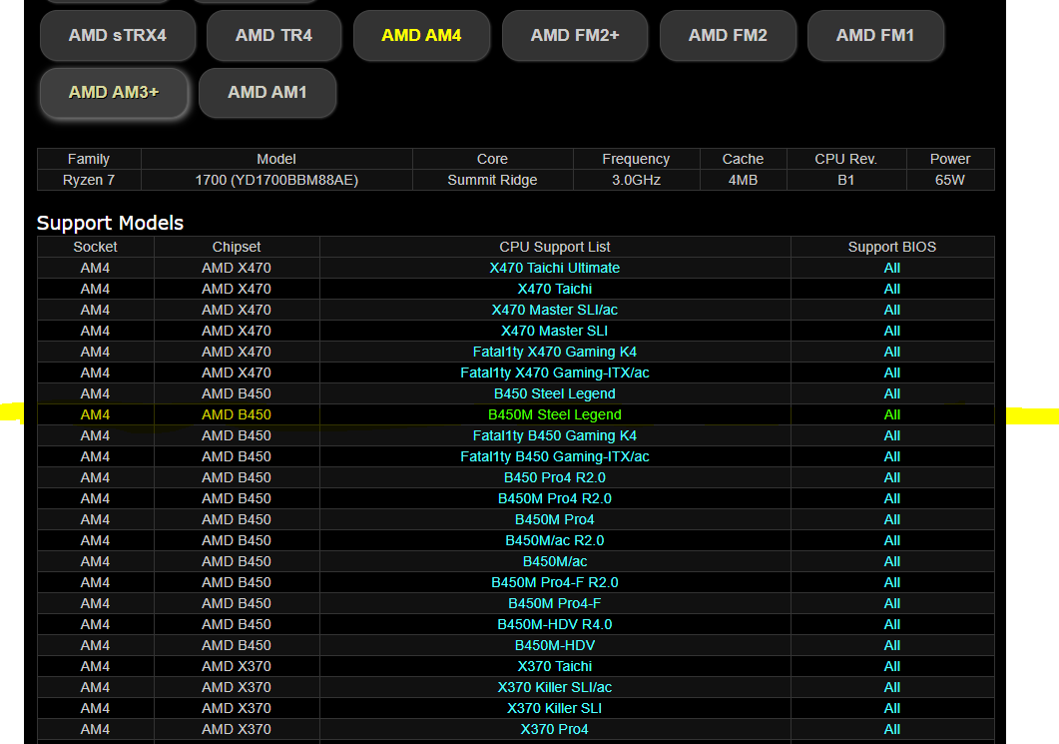
Task: Open the X470 Master SLI/ac link
Action: 555,310
